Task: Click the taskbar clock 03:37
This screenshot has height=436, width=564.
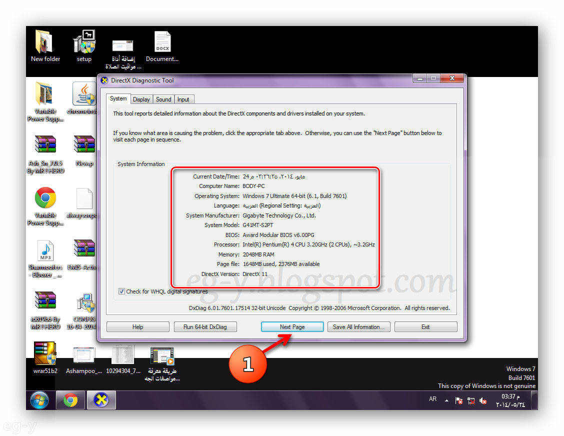Action: click(510, 400)
